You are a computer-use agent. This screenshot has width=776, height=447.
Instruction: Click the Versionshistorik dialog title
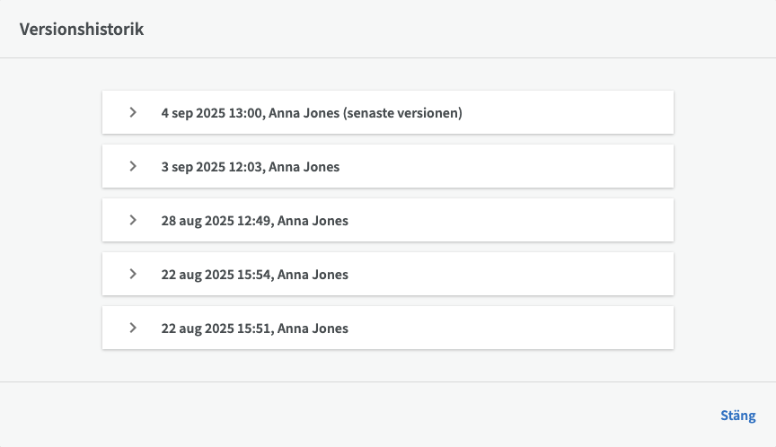(x=82, y=29)
